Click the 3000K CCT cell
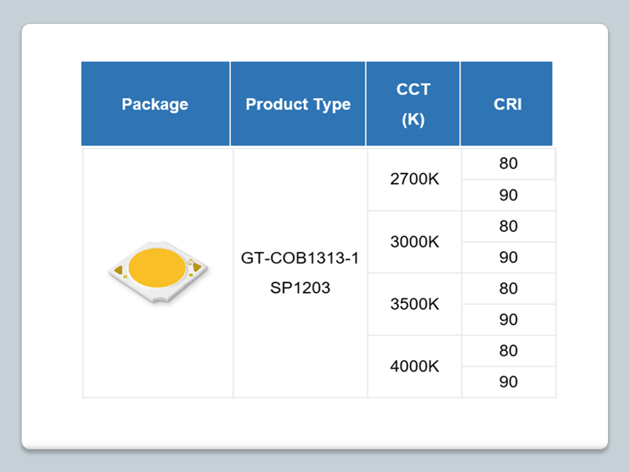629x472 pixels. [x=414, y=242]
